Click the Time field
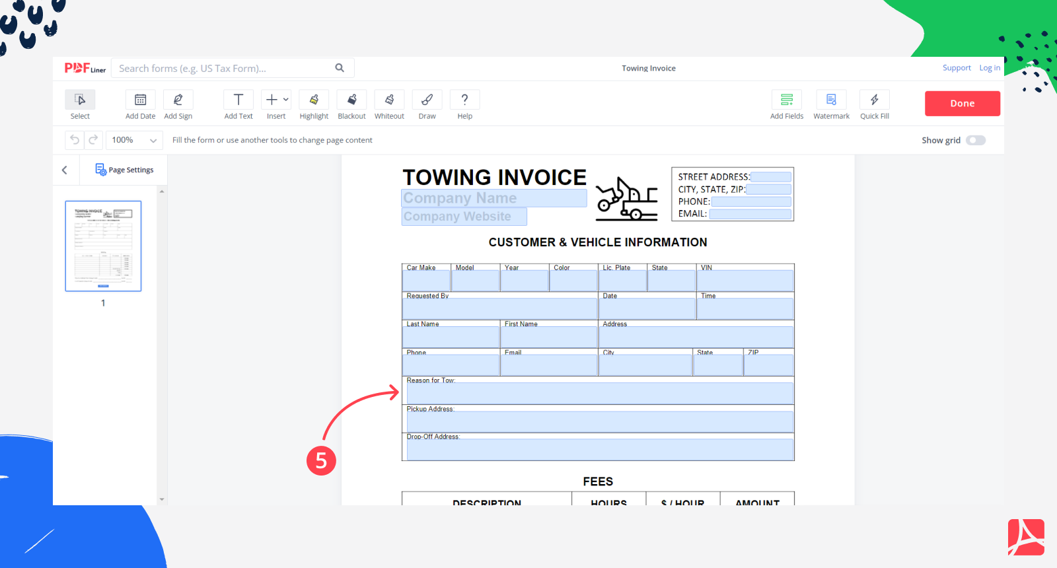Viewport: 1057px width, 568px height. [x=745, y=309]
